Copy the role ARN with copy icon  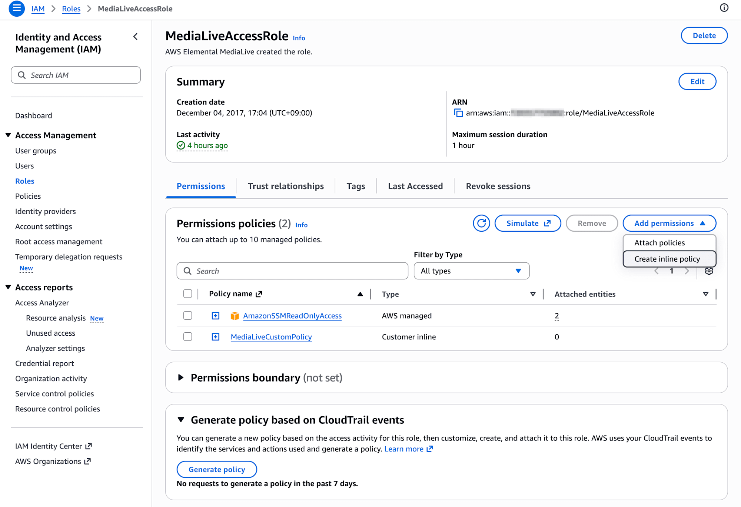(x=458, y=113)
